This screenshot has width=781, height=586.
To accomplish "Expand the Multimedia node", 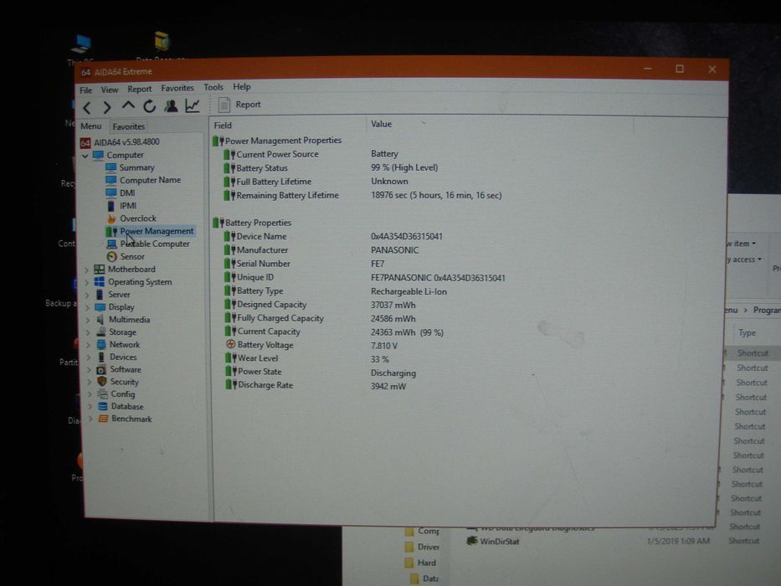I will 88,320.
